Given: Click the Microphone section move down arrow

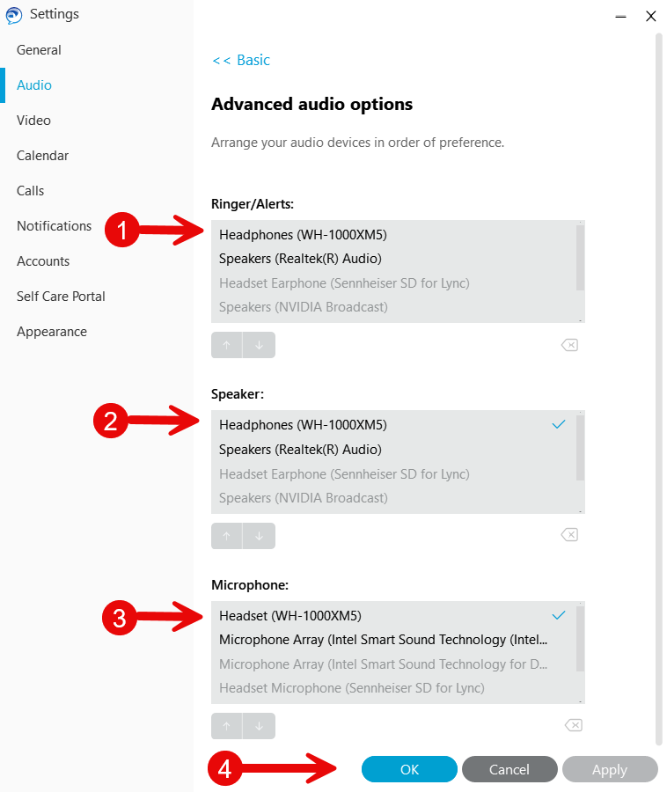Looking at the screenshot, I should click(259, 726).
